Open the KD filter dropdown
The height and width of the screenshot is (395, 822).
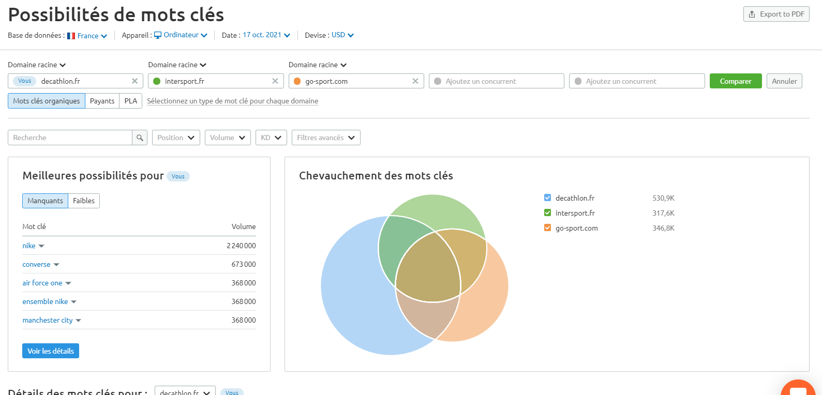[271, 138]
